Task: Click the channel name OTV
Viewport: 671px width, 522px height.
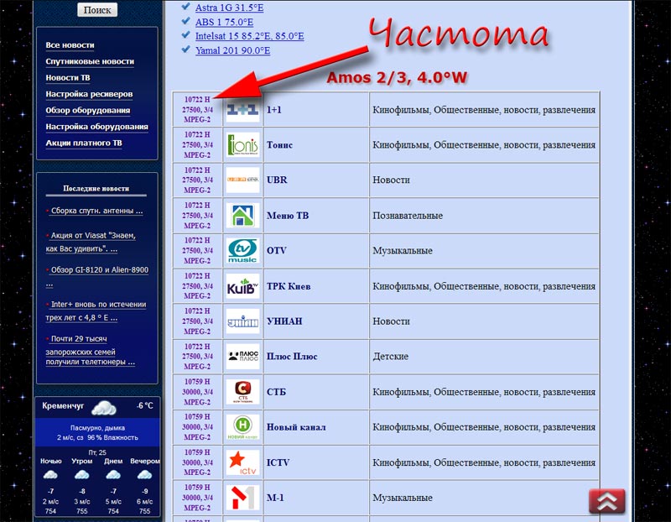Action: [277, 250]
